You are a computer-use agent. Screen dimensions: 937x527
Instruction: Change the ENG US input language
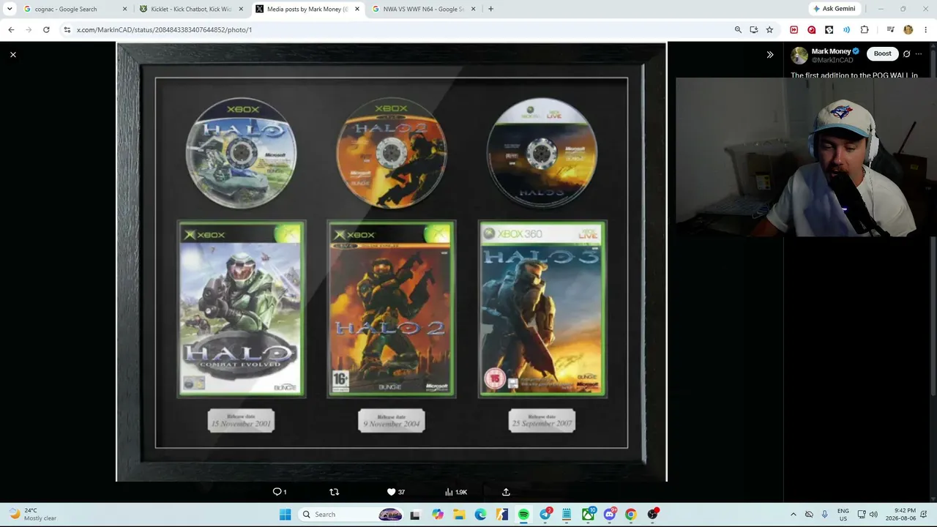pyautogui.click(x=843, y=515)
